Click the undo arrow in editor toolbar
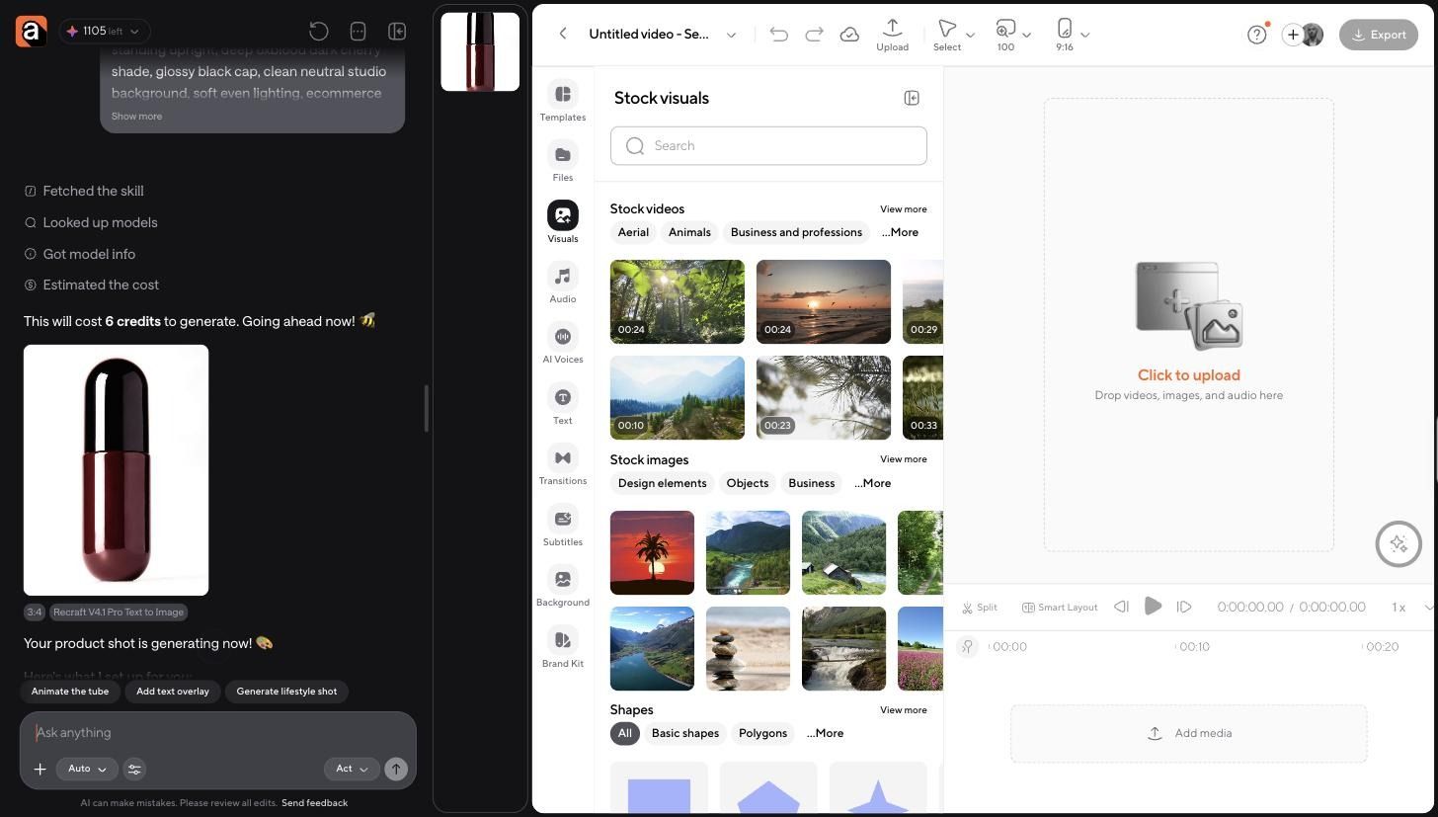The width and height of the screenshot is (1438, 817). [778, 35]
